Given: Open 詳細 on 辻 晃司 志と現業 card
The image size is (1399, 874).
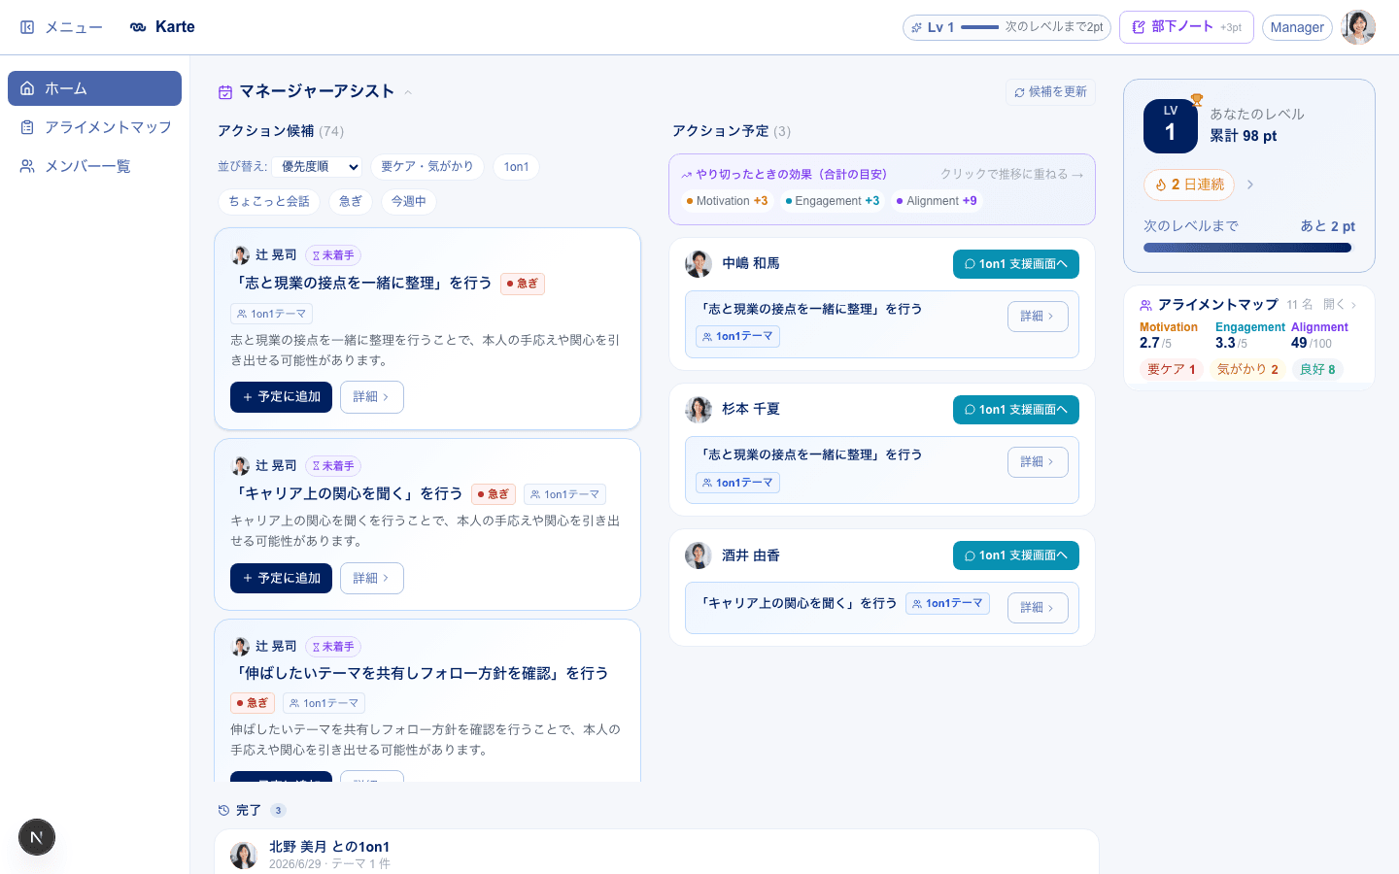Looking at the screenshot, I should pos(371,397).
